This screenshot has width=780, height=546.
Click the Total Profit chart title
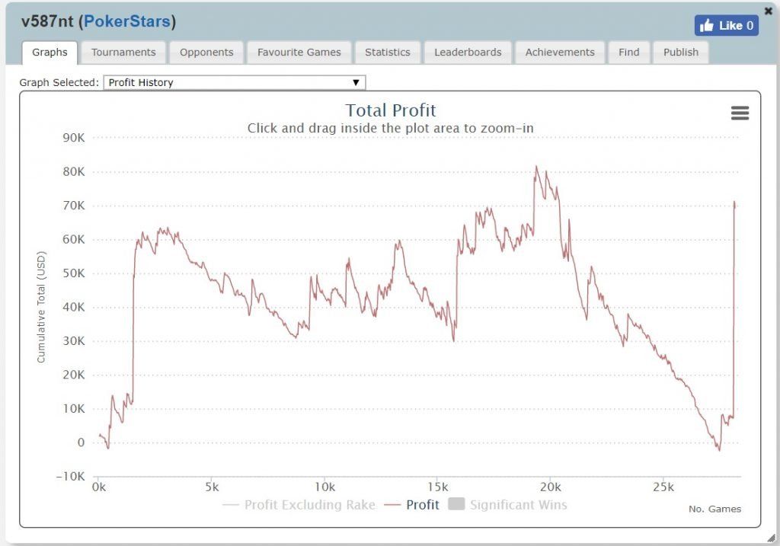391,110
